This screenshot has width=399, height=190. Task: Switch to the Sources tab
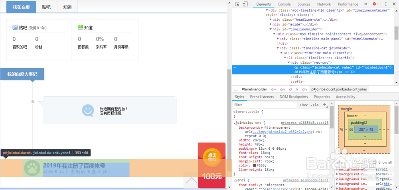[304, 4]
